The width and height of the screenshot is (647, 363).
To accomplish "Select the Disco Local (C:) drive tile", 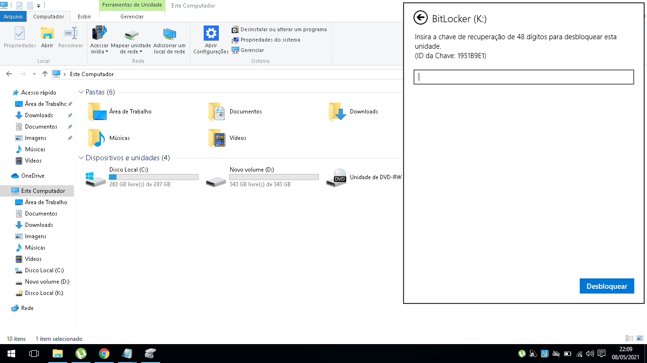I will click(142, 177).
